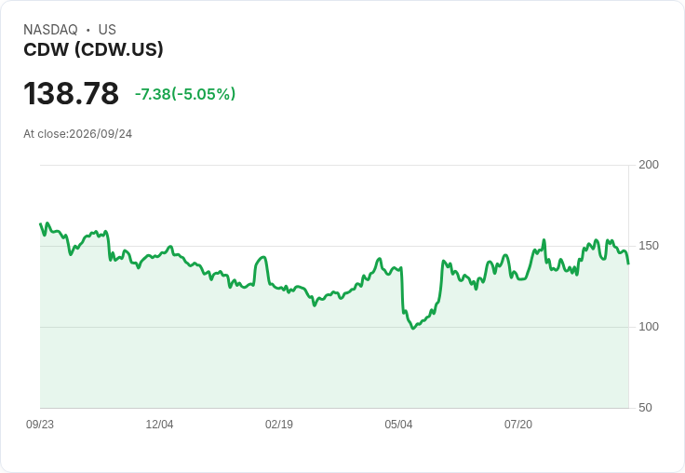Click the 150 price axis label
Screen dimensions: 685x473
[649, 246]
